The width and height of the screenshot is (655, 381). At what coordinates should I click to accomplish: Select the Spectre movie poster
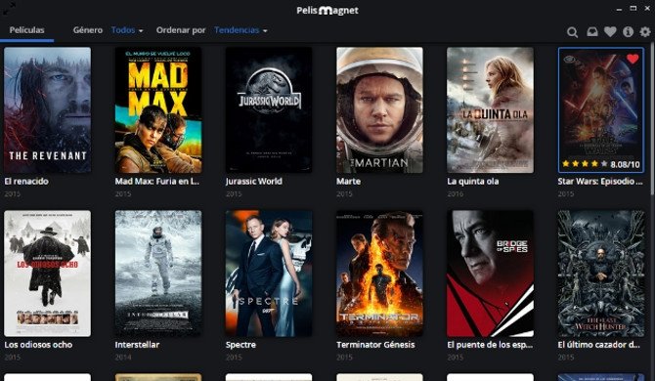click(x=269, y=274)
